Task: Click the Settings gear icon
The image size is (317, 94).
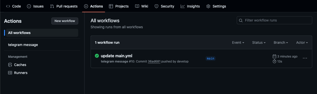Action: pos(208,6)
